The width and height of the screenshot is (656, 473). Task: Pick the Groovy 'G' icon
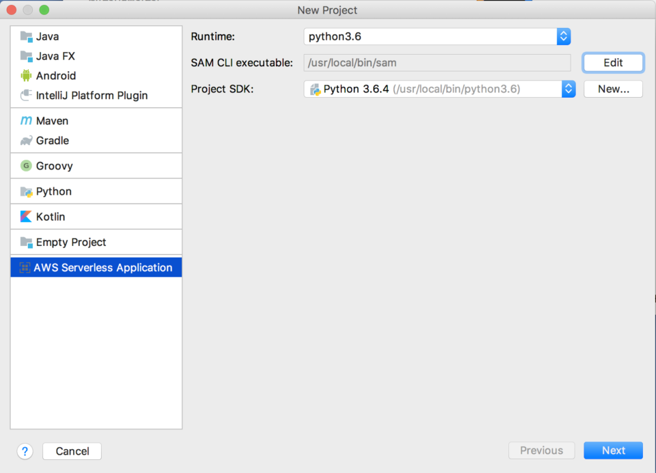tap(26, 166)
